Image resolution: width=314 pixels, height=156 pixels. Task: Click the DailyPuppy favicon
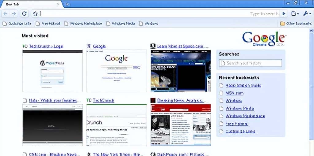153,154
